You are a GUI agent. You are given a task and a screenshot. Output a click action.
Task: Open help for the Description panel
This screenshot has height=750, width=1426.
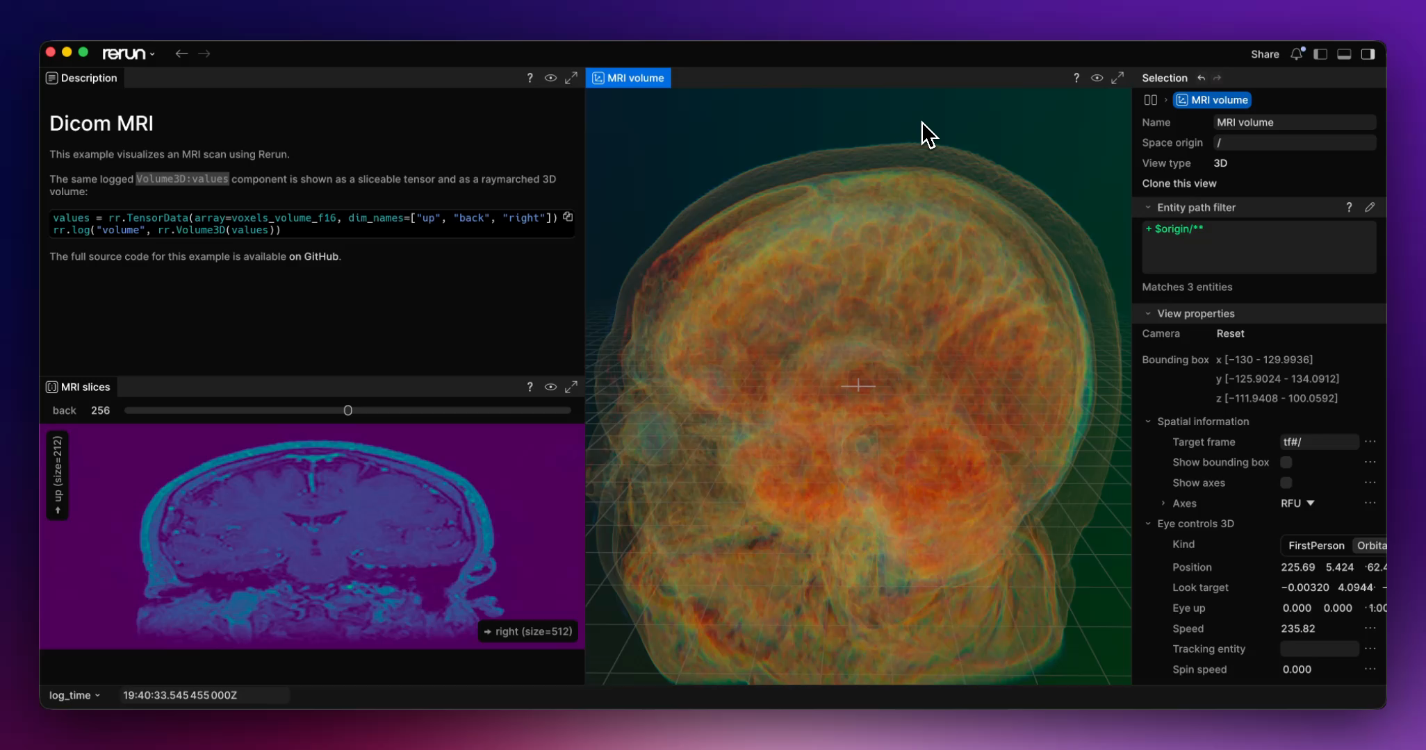(530, 78)
